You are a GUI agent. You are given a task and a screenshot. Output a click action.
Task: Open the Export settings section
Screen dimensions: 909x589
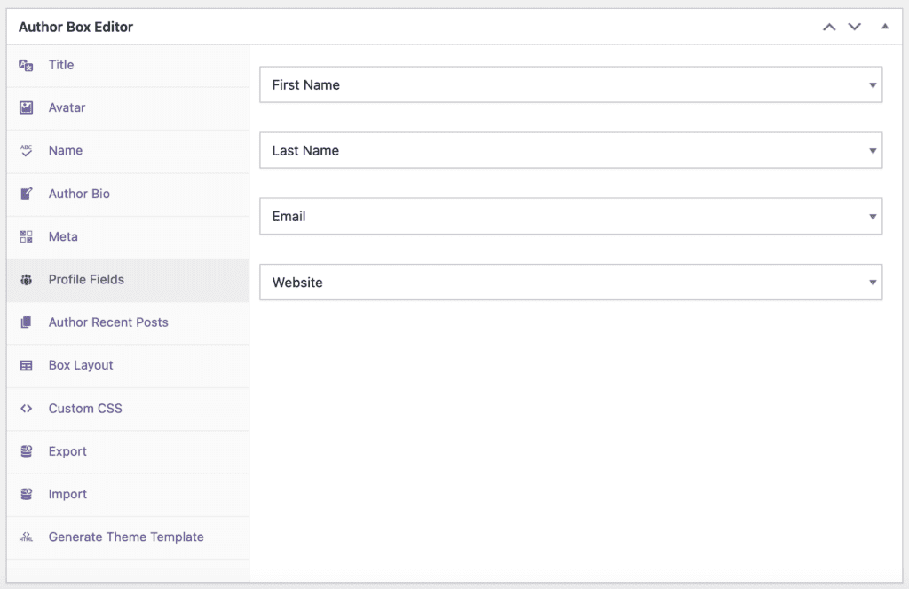point(67,451)
